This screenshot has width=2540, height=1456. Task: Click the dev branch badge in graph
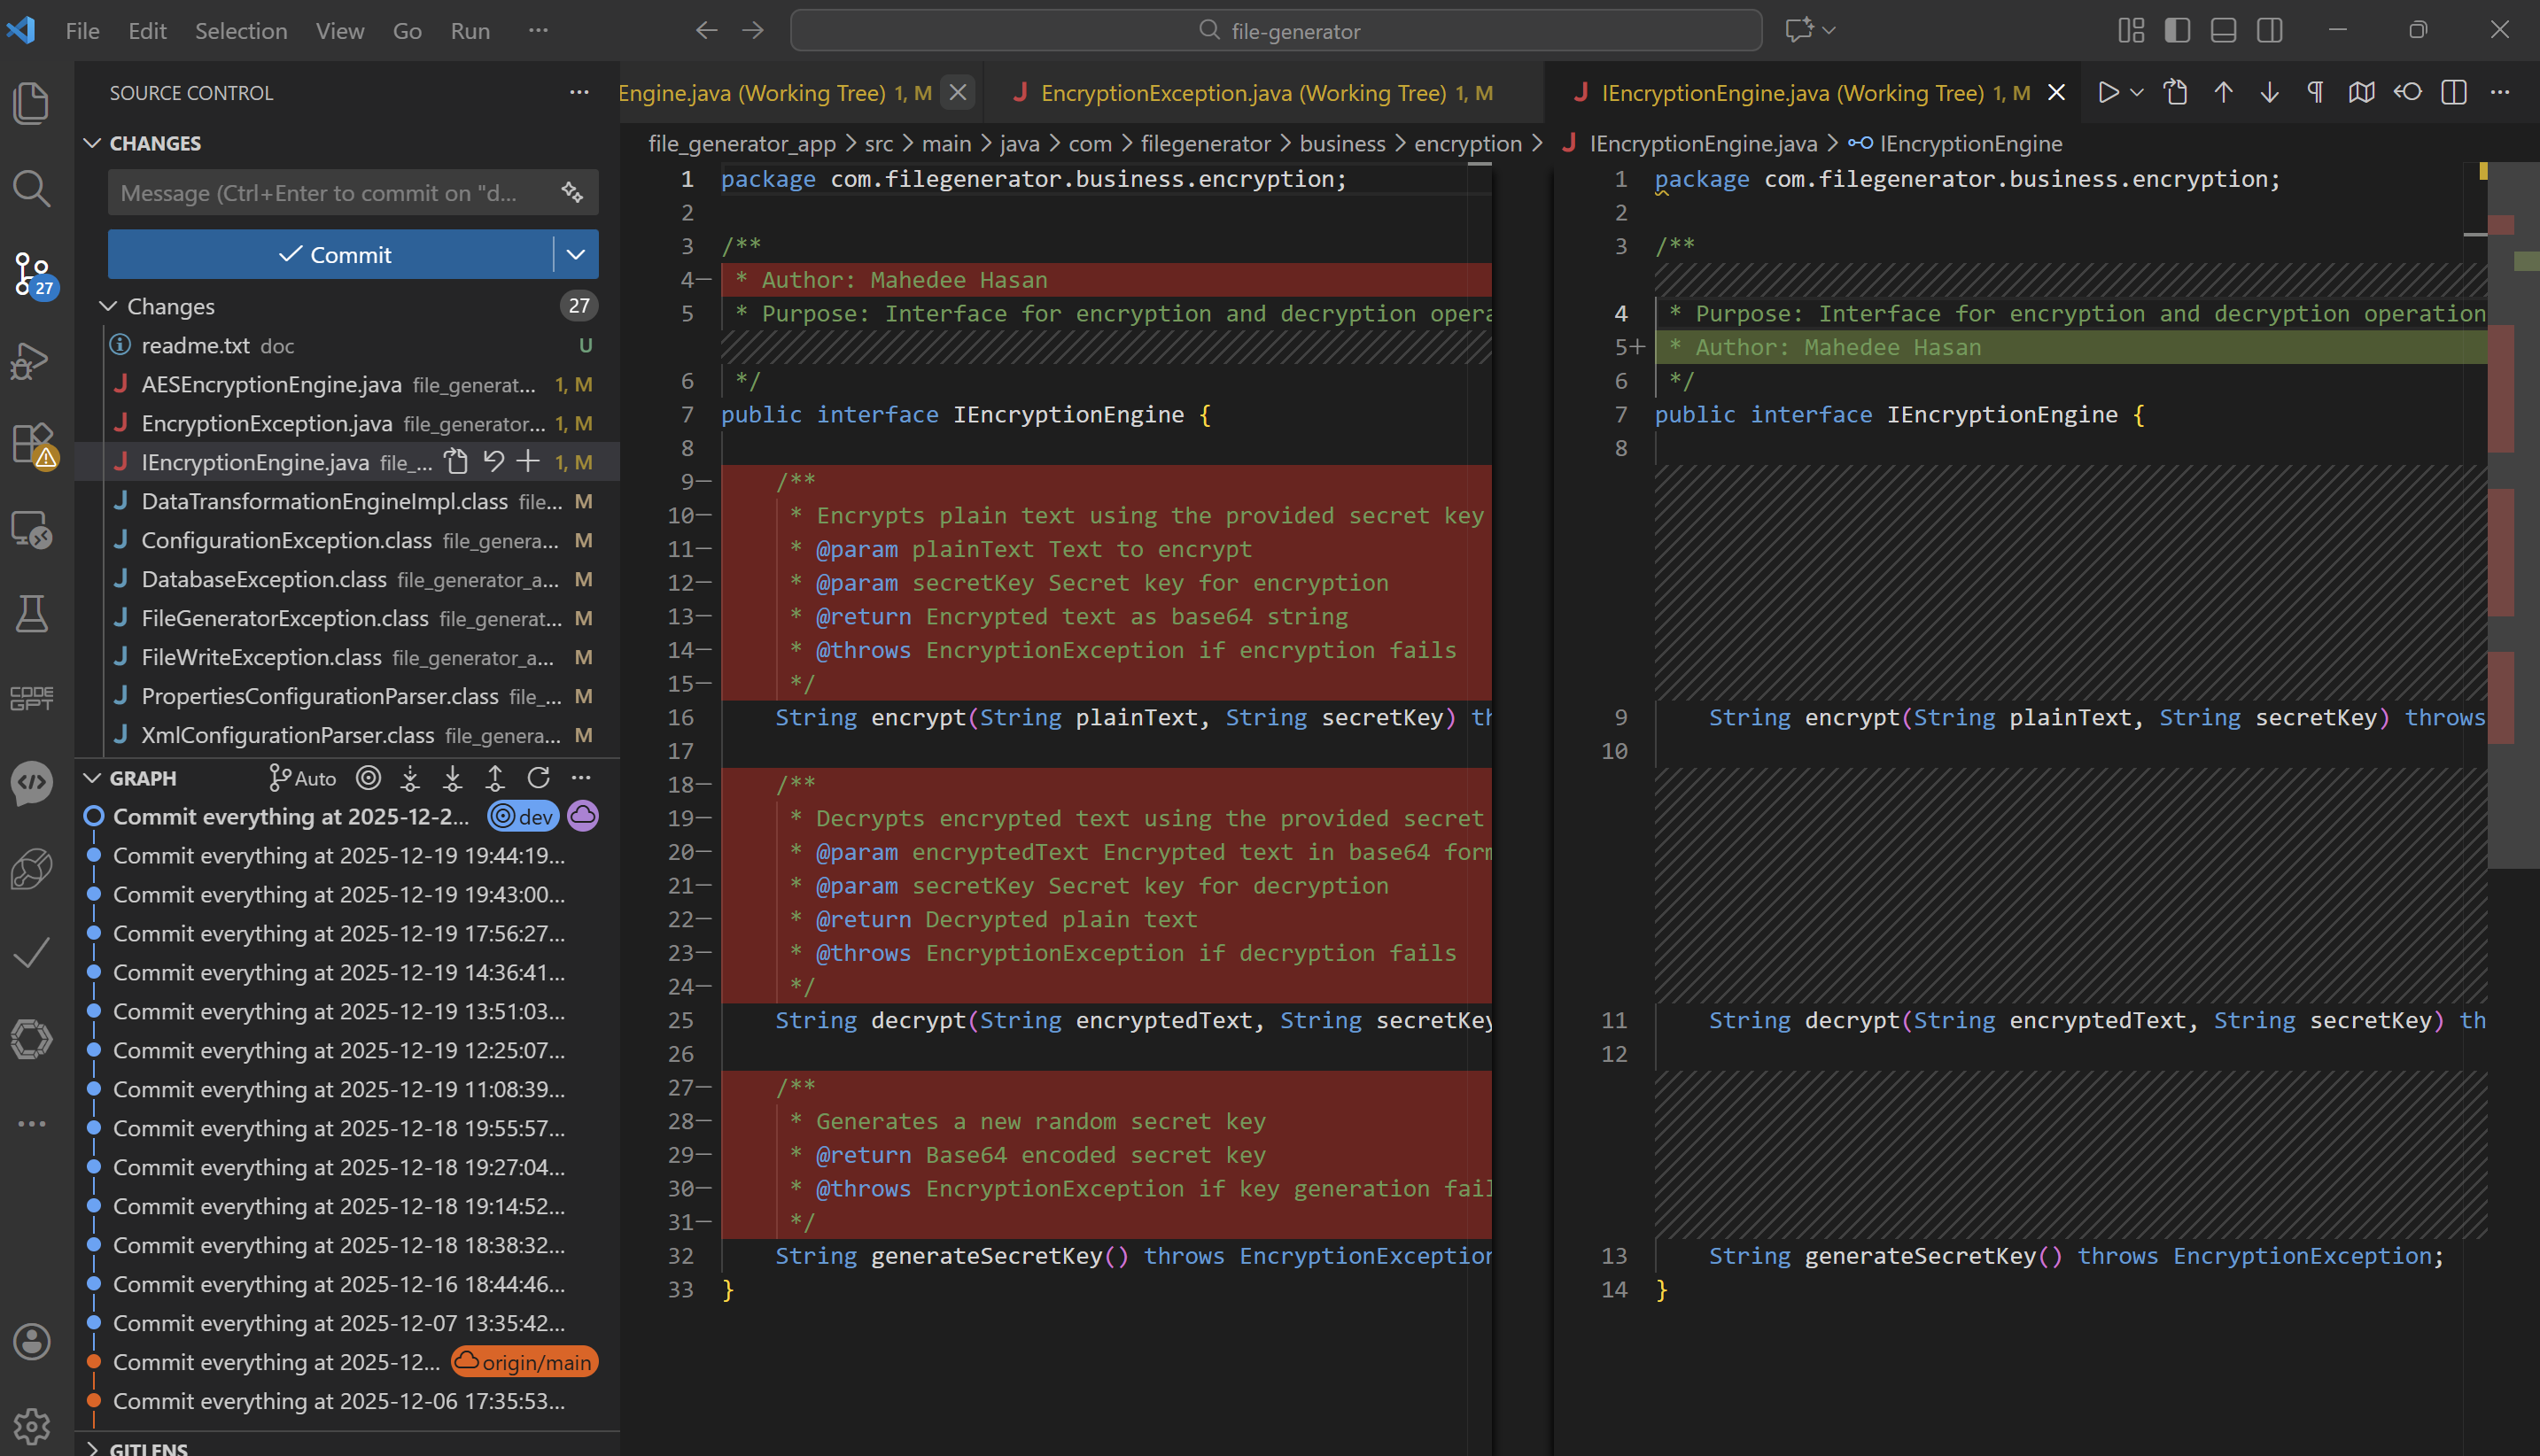(523, 816)
